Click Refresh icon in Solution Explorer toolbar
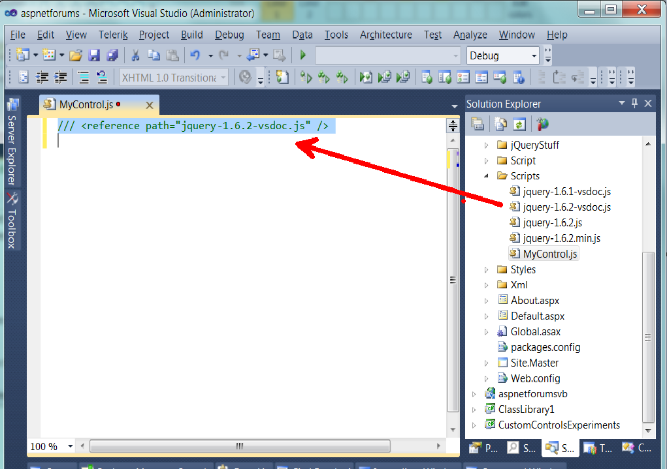The image size is (667, 469). (x=519, y=124)
